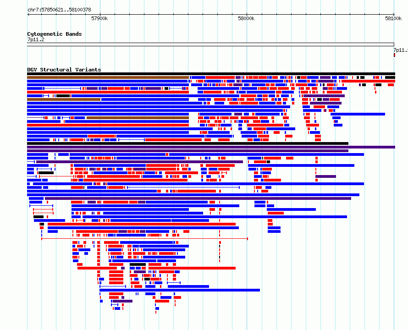The width and height of the screenshot is (408, 330).
Task: Select the long brown variant starting the second row
Action: (x=108, y=77)
